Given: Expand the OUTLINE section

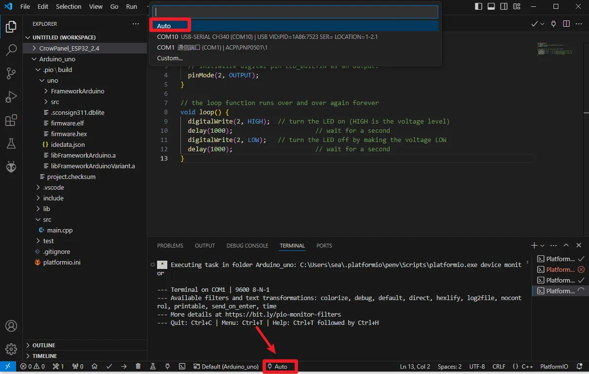Looking at the screenshot, I should pos(44,345).
